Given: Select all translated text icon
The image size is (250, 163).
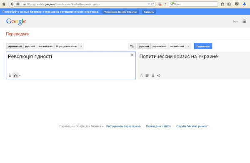Looking at the screenshot, I should click(147, 75).
